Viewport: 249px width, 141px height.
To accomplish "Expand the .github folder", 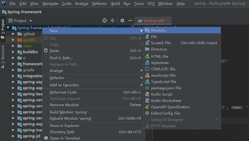I will [x=13, y=34].
